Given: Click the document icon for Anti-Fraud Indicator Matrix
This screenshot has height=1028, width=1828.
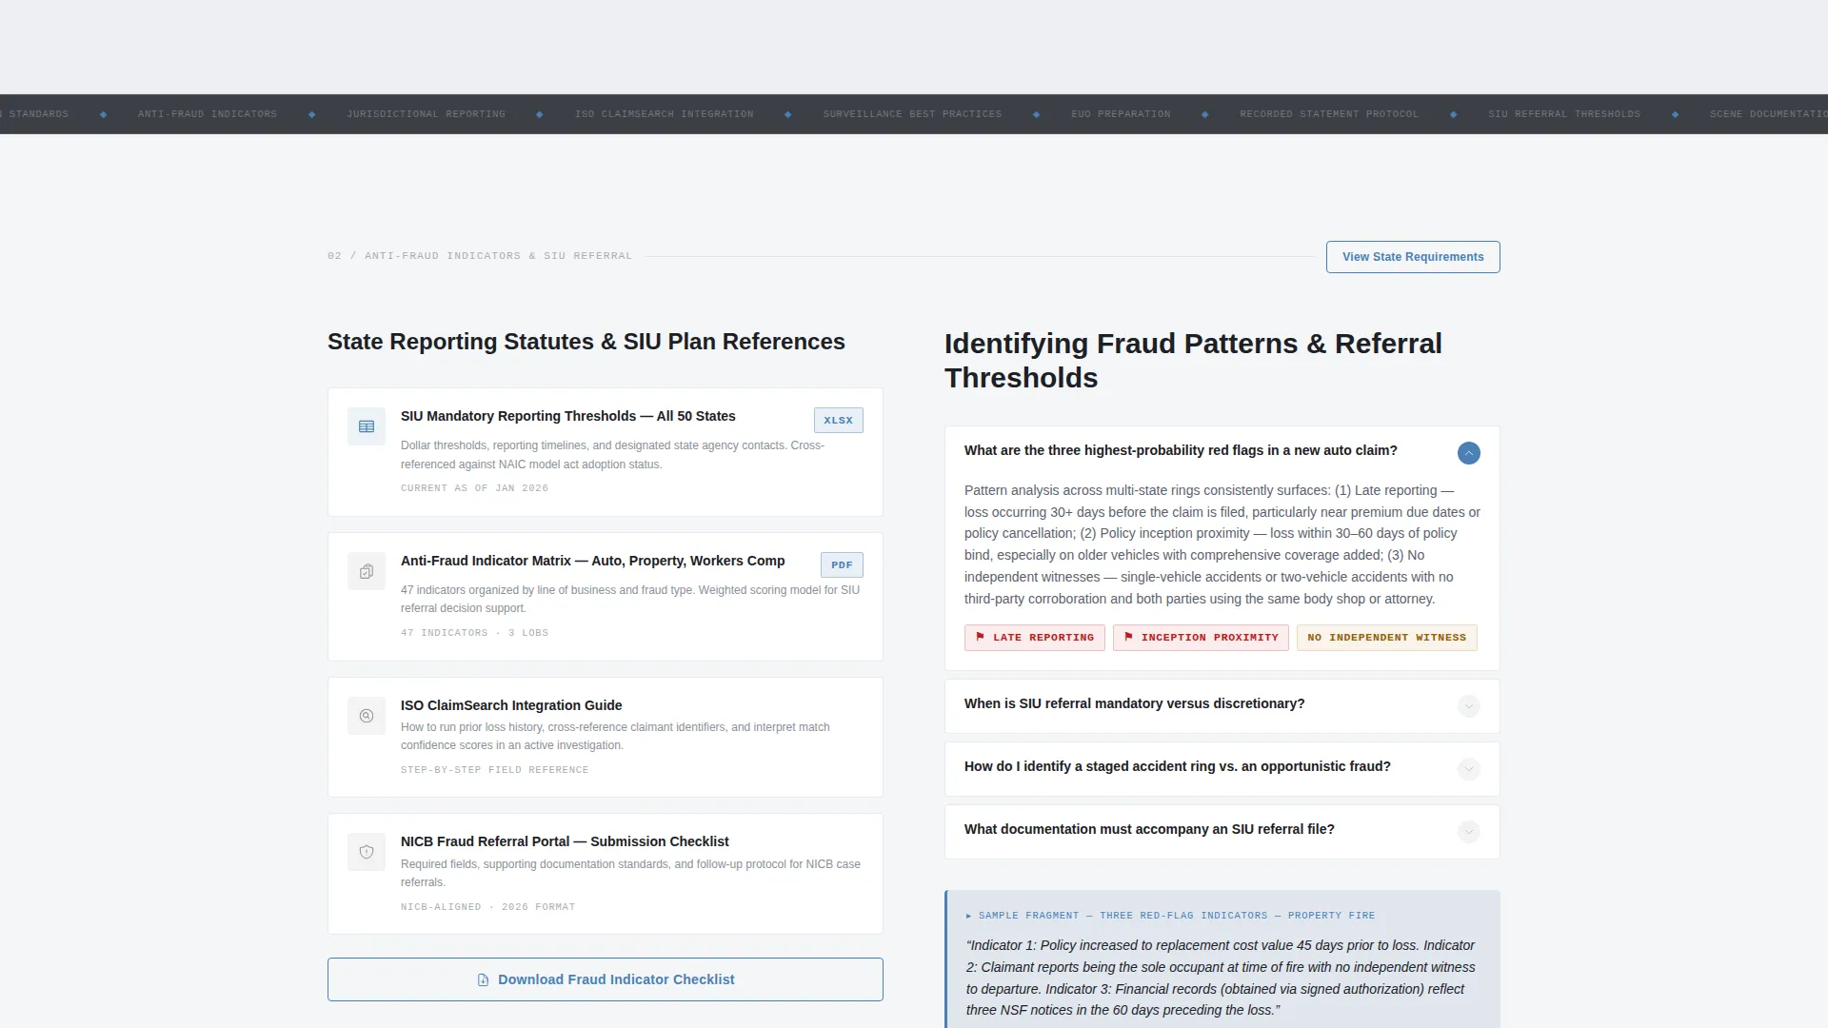Looking at the screenshot, I should click(x=367, y=571).
